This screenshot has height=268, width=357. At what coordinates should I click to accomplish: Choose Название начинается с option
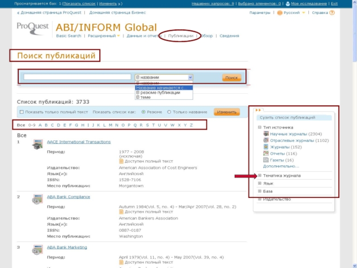point(164,88)
